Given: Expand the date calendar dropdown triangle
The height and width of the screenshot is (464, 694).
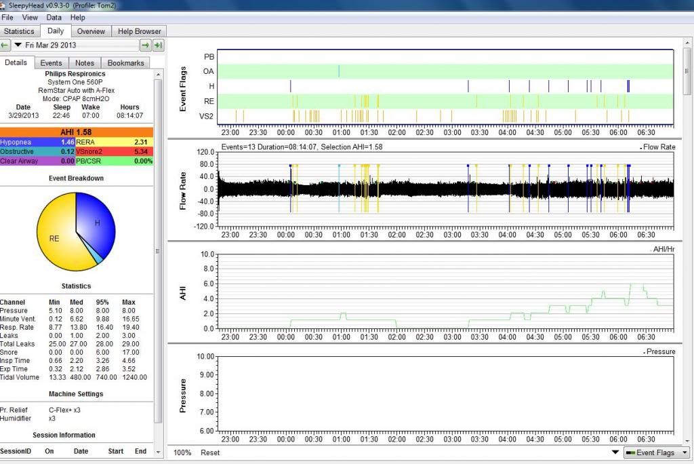Looking at the screenshot, I should [18, 45].
